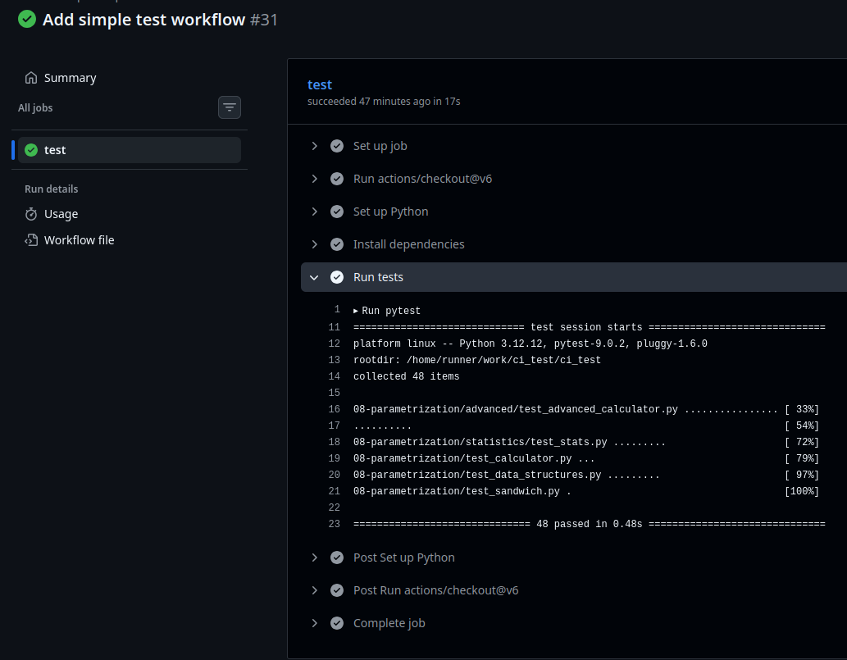Viewport: 847px width, 660px height.
Task: Expand the Set up Python step
Action: pyautogui.click(x=314, y=211)
